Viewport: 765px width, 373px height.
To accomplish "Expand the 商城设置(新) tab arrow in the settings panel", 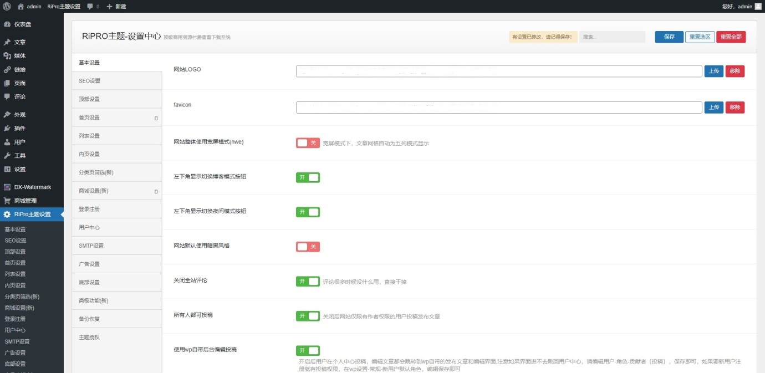I will (x=156, y=191).
